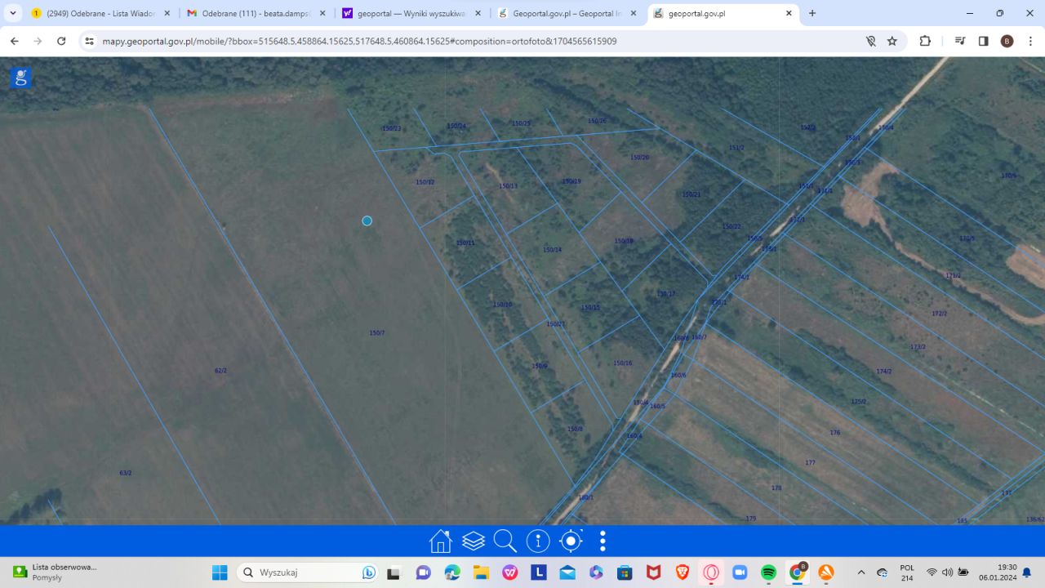1045x588 pixels.
Task: Open the map layers panel
Action: (474, 541)
